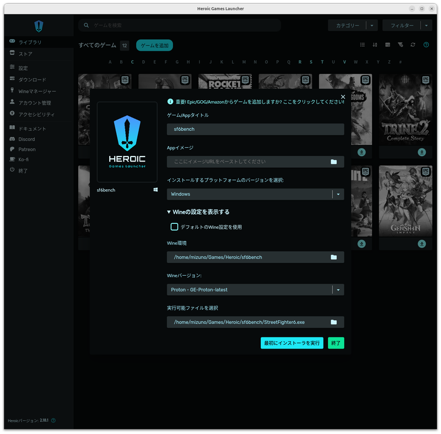Click the Wine version dropdown arrow

pos(338,290)
